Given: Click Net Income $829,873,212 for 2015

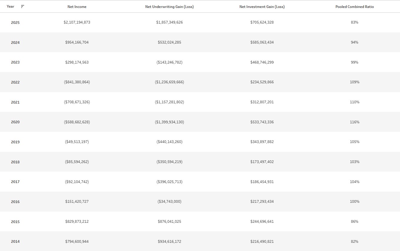Looking at the screenshot, I should pyautogui.click(x=77, y=222).
